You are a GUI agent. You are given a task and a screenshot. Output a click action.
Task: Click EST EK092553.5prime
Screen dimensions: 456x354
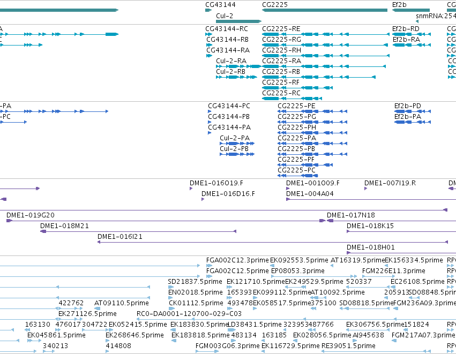[299, 260]
